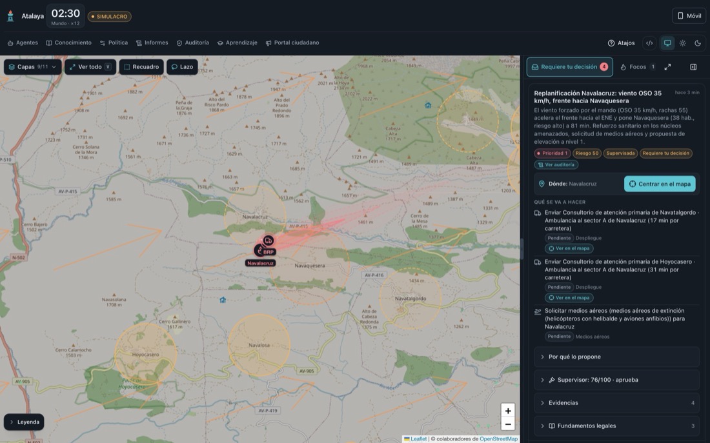Activate the Lazo selection tool
The width and height of the screenshot is (710, 443).
pyautogui.click(x=182, y=67)
